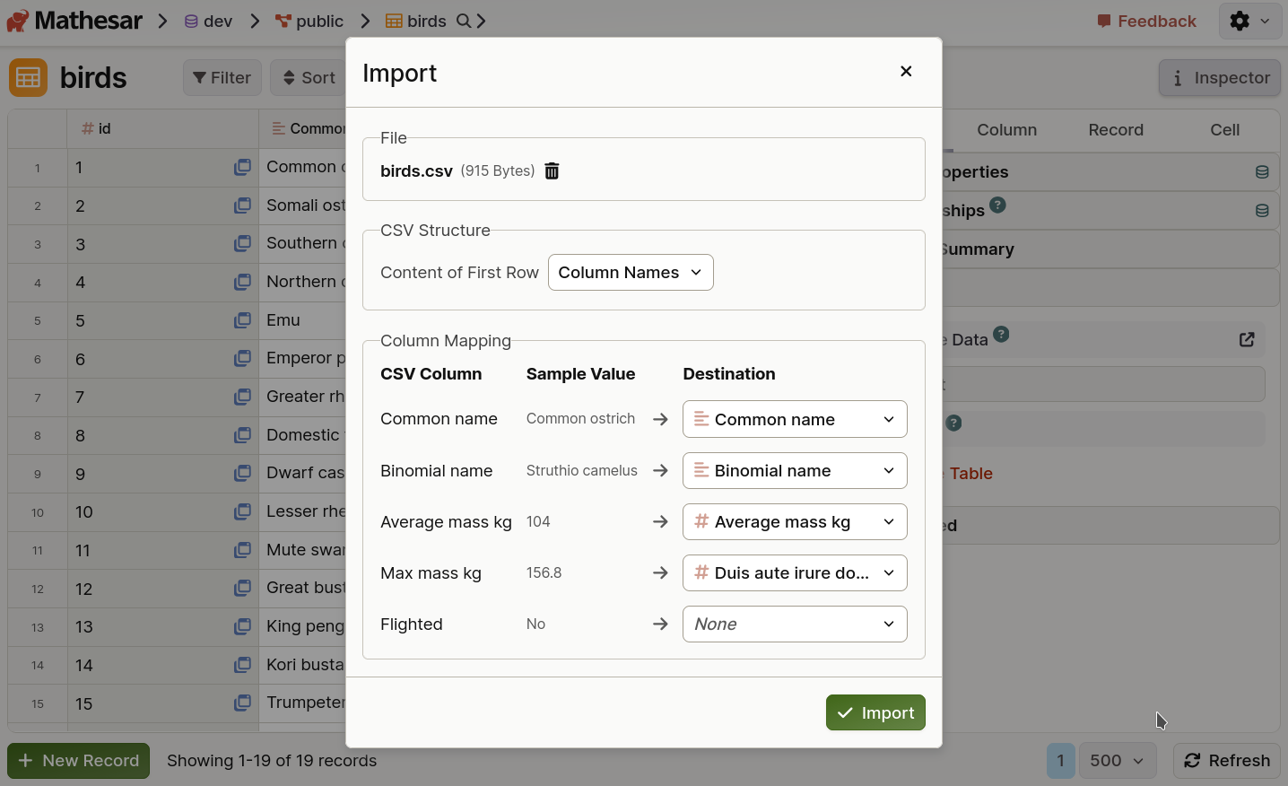Remove birds.csv using the trash icon
The width and height of the screenshot is (1288, 786).
(553, 170)
